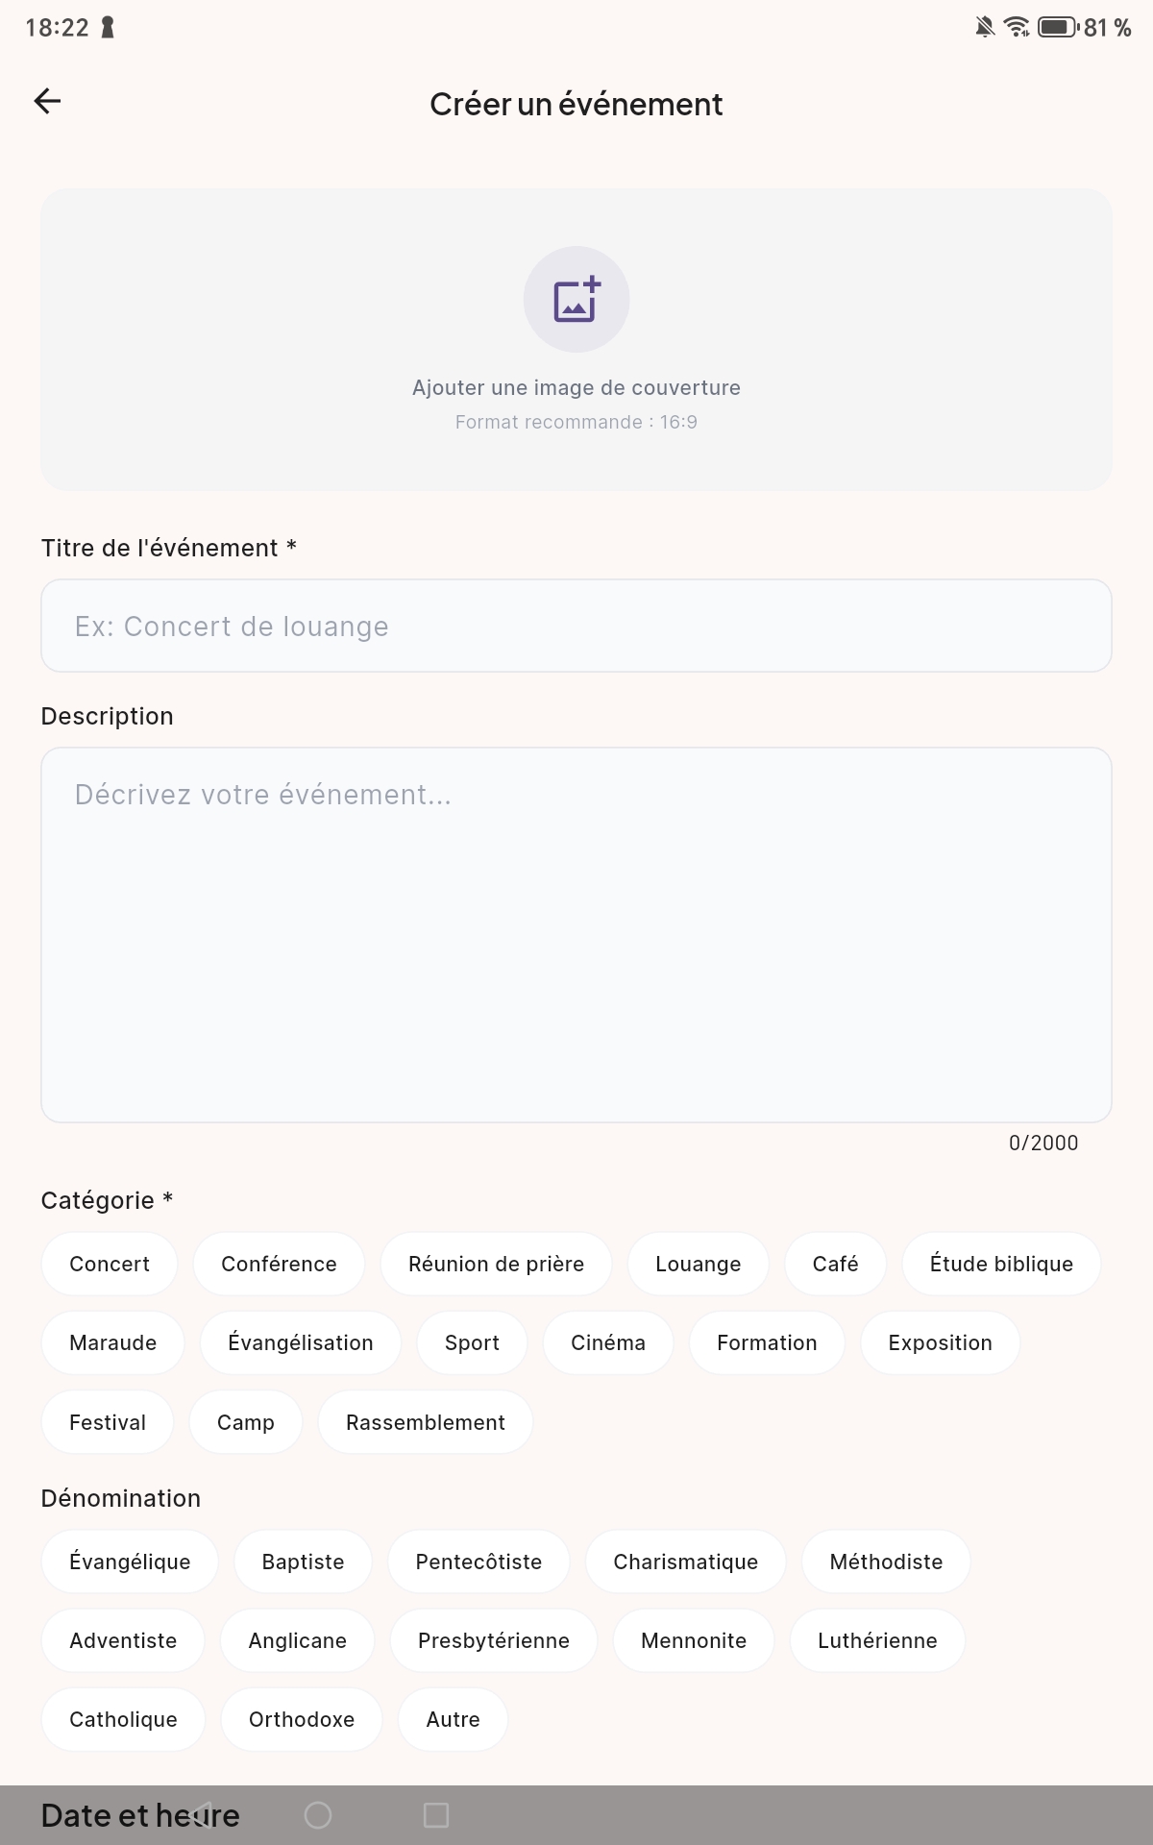The height and width of the screenshot is (1845, 1153).
Task: Select the Luthérienne denomination chip
Action: [x=877, y=1640]
